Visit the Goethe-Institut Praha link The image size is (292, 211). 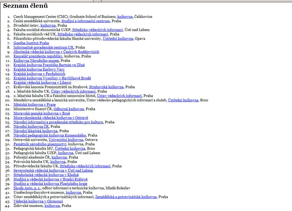(x=31, y=43)
